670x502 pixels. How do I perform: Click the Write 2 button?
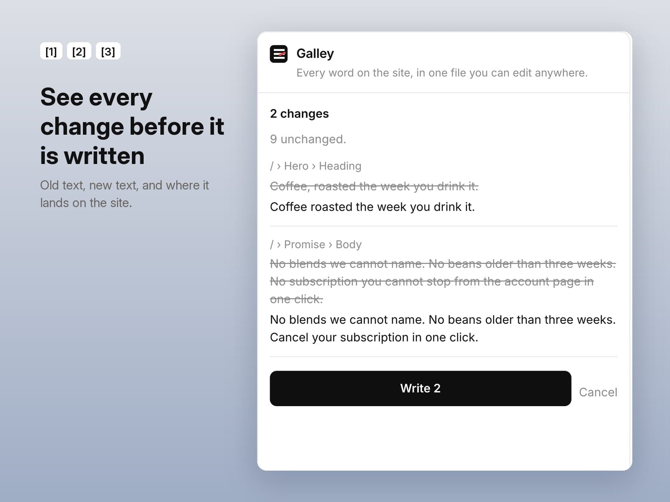coord(420,388)
